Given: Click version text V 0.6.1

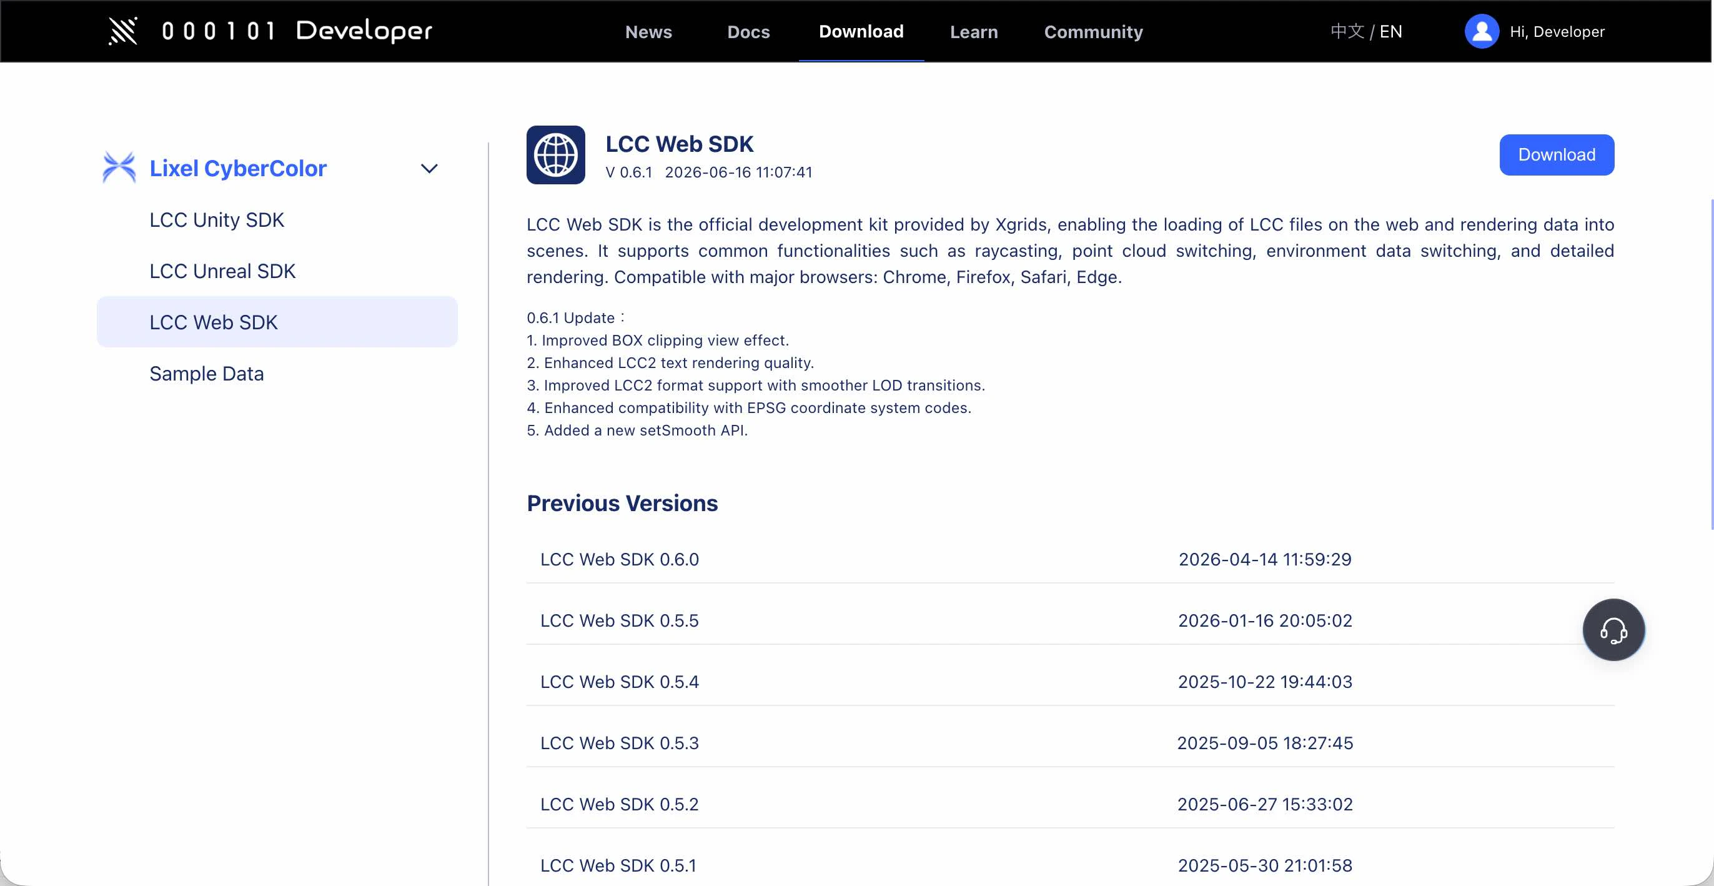Looking at the screenshot, I should (628, 172).
